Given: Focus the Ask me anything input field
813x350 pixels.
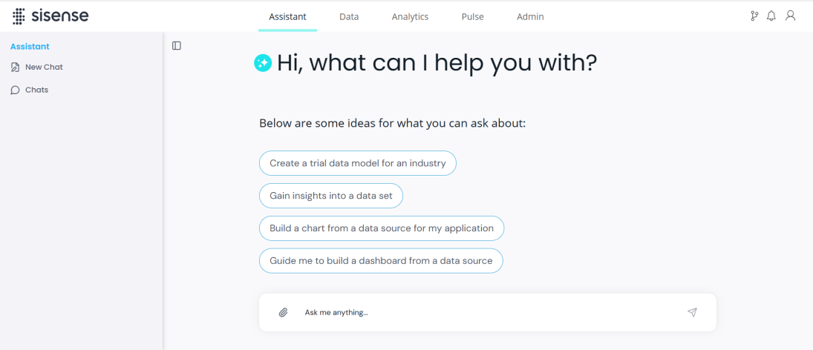Looking at the screenshot, I should pos(487,312).
